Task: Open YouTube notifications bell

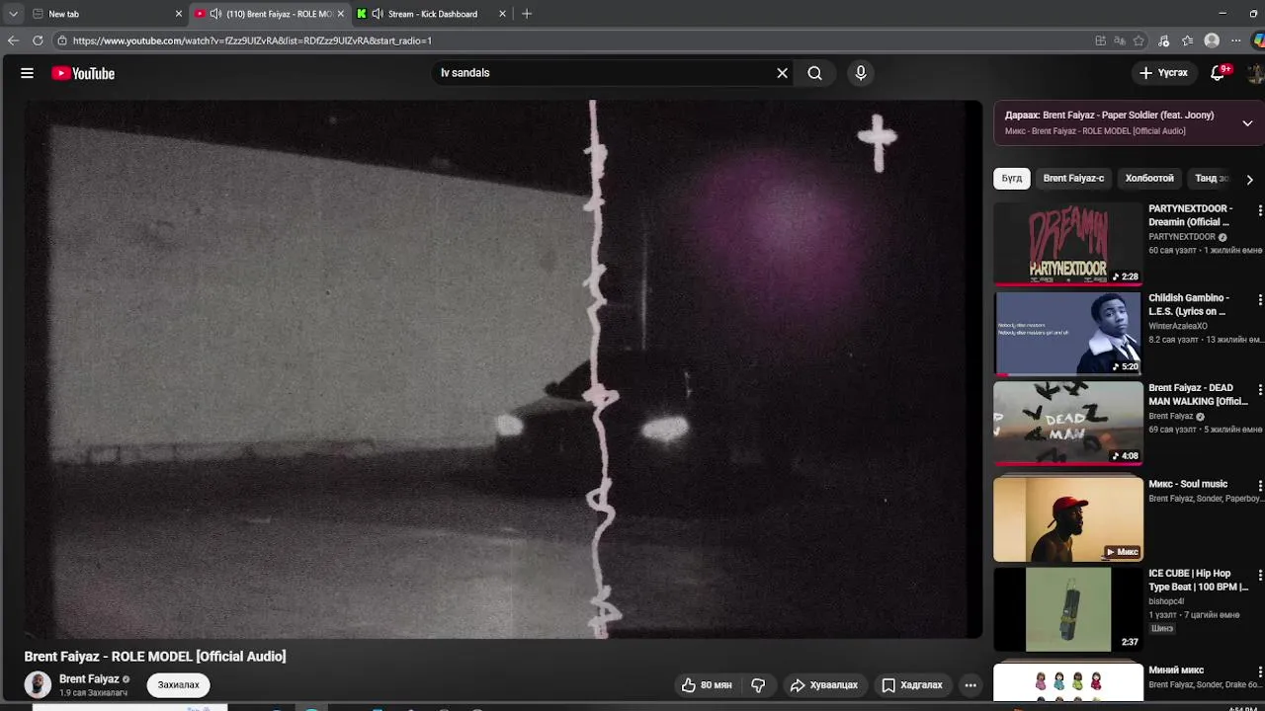Action: tap(1218, 73)
